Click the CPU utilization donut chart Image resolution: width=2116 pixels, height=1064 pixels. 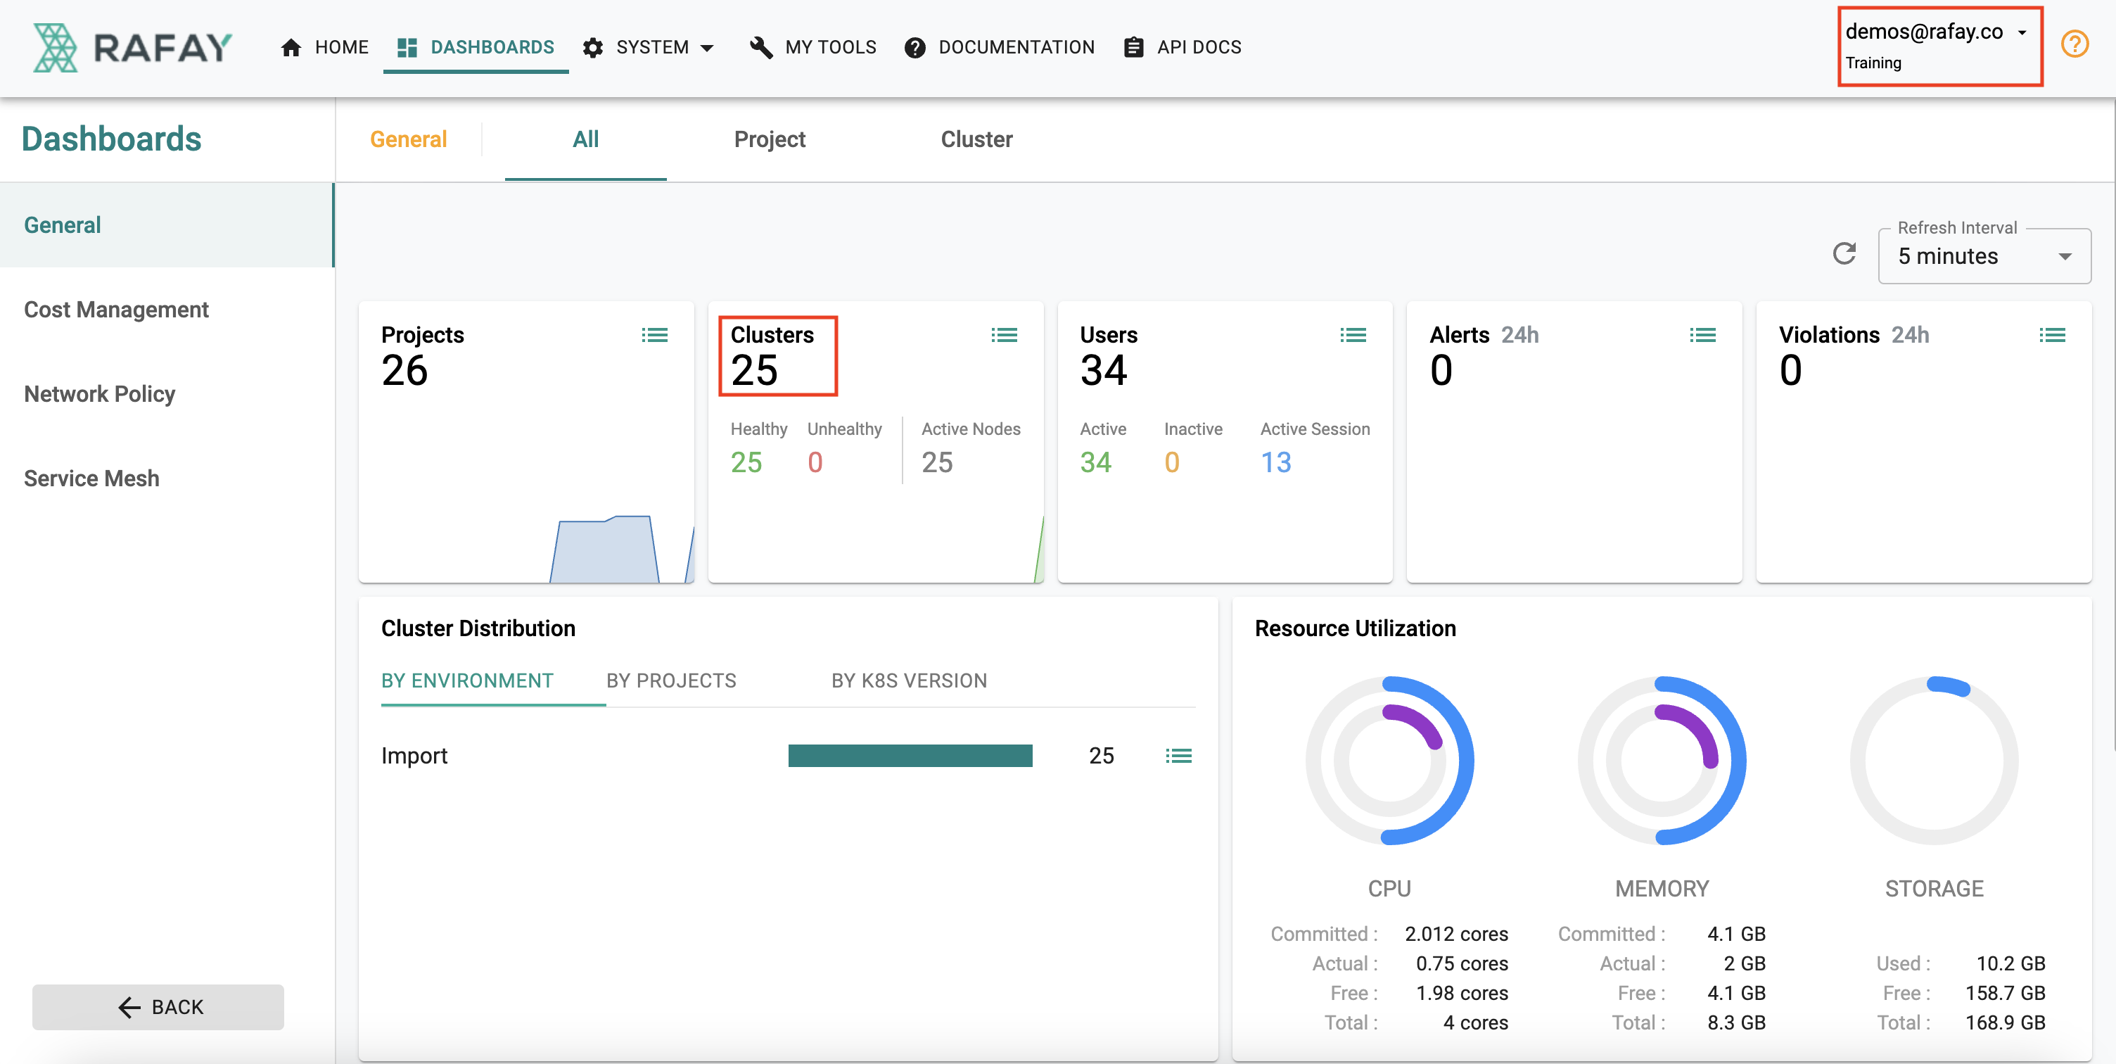pyautogui.click(x=1390, y=761)
